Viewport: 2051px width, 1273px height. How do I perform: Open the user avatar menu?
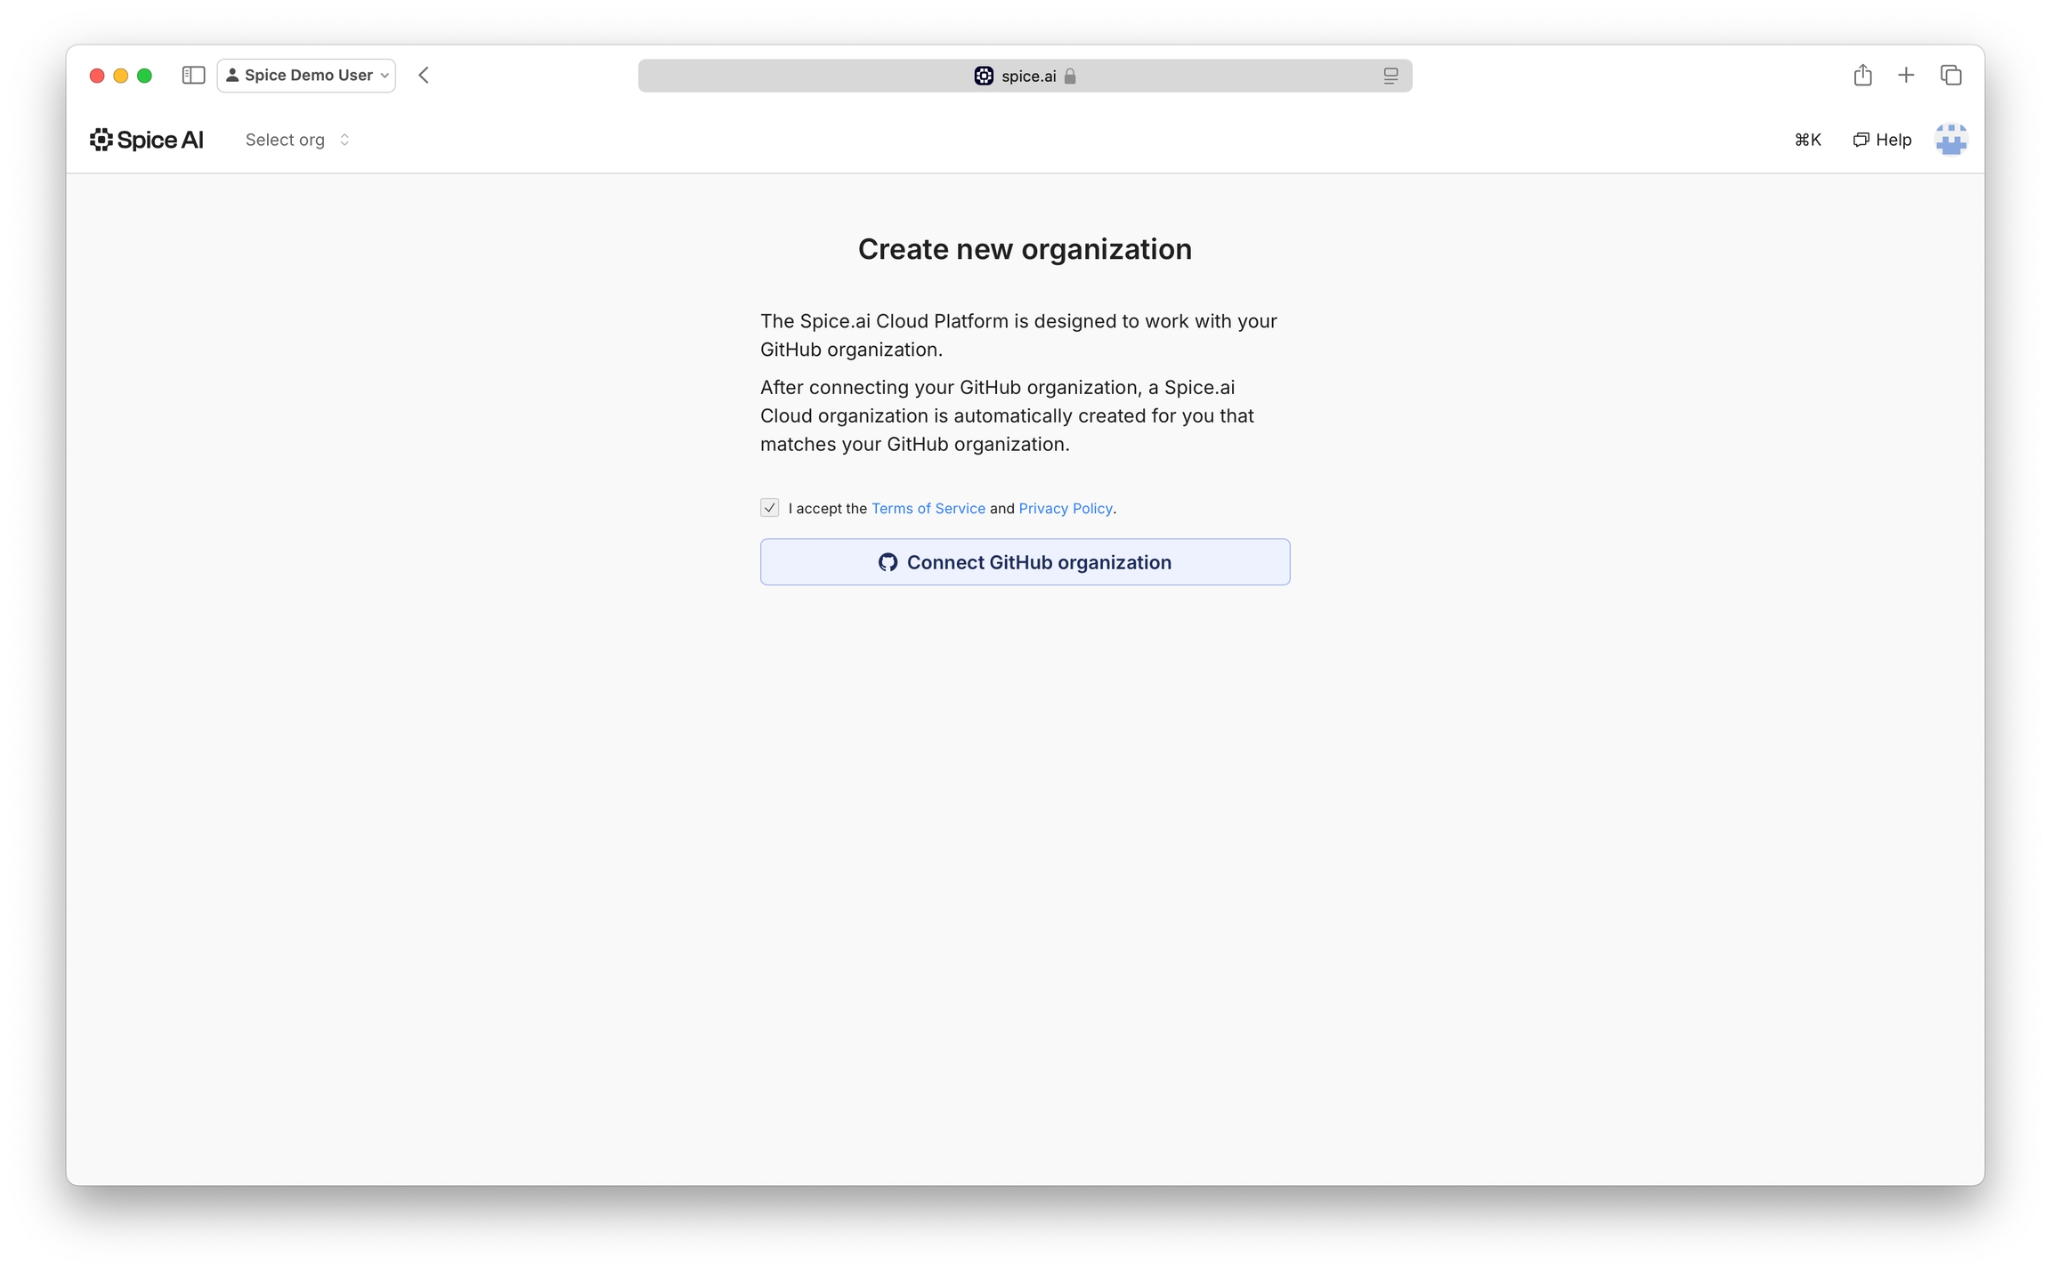[1950, 140]
